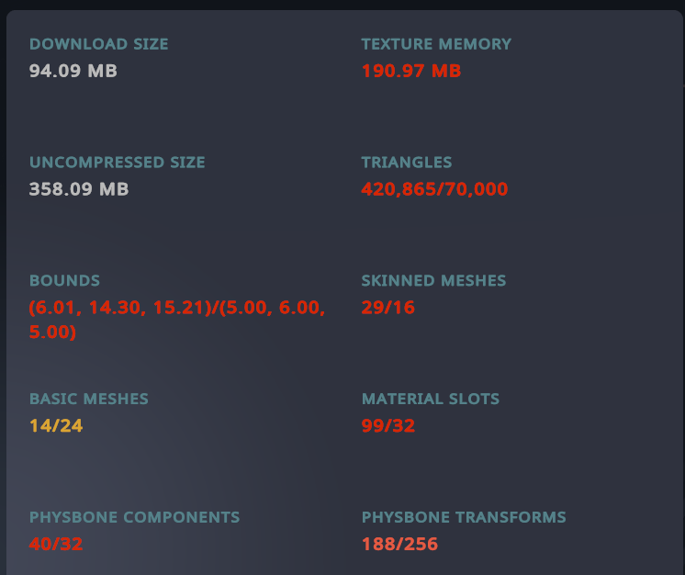Select the 190.97 MB texture memory value
The height and width of the screenshot is (575, 685).
pos(411,71)
